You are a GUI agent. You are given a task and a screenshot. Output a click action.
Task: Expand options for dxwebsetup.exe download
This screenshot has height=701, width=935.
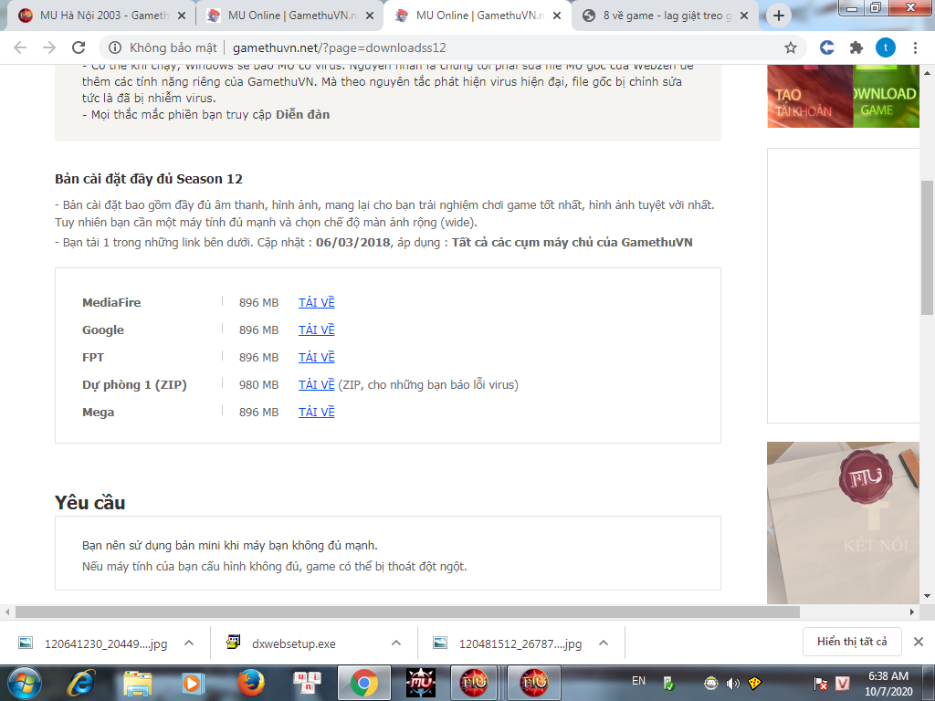(x=396, y=643)
